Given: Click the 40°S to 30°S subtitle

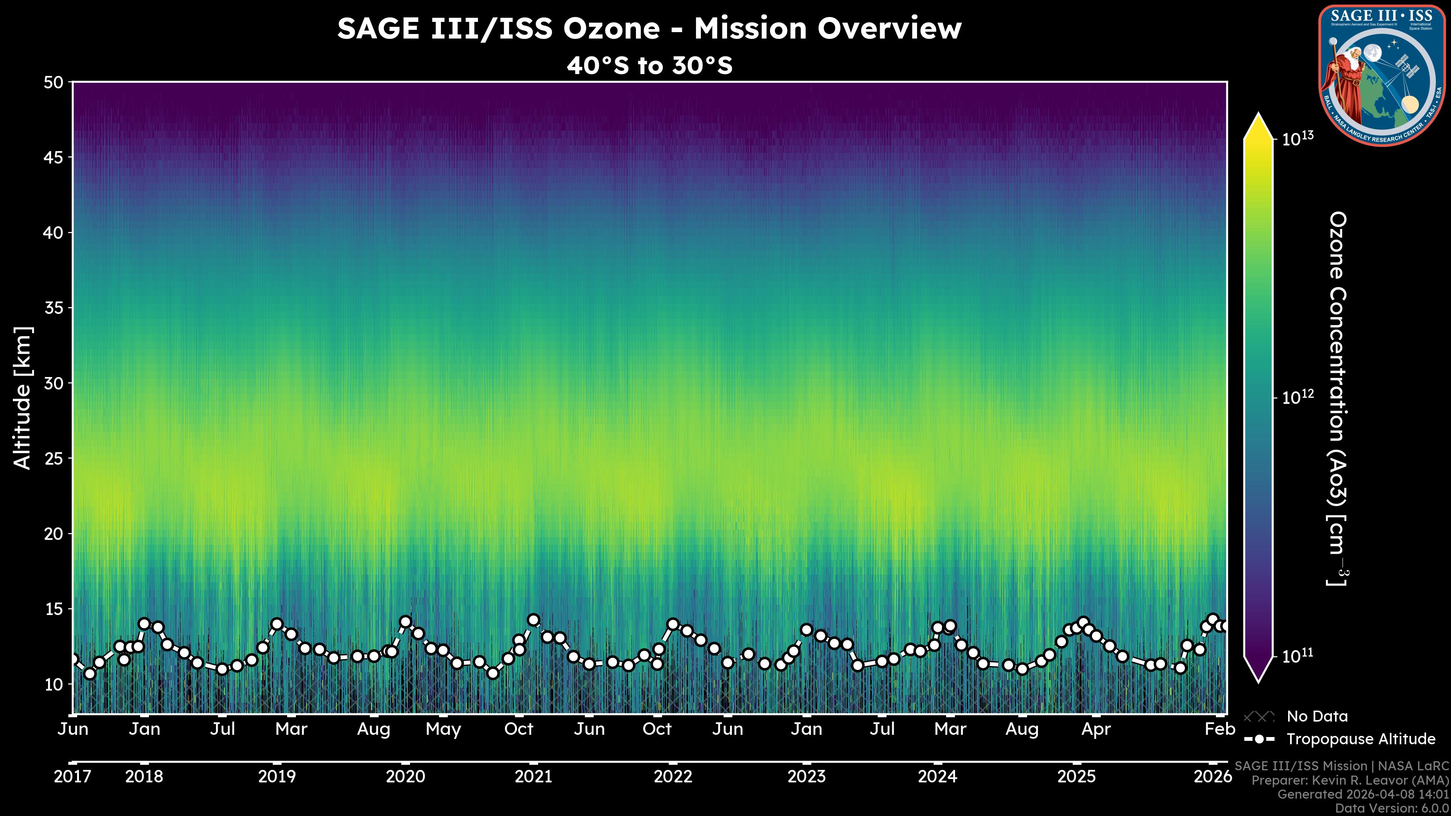Looking at the screenshot, I should pyautogui.click(x=650, y=66).
